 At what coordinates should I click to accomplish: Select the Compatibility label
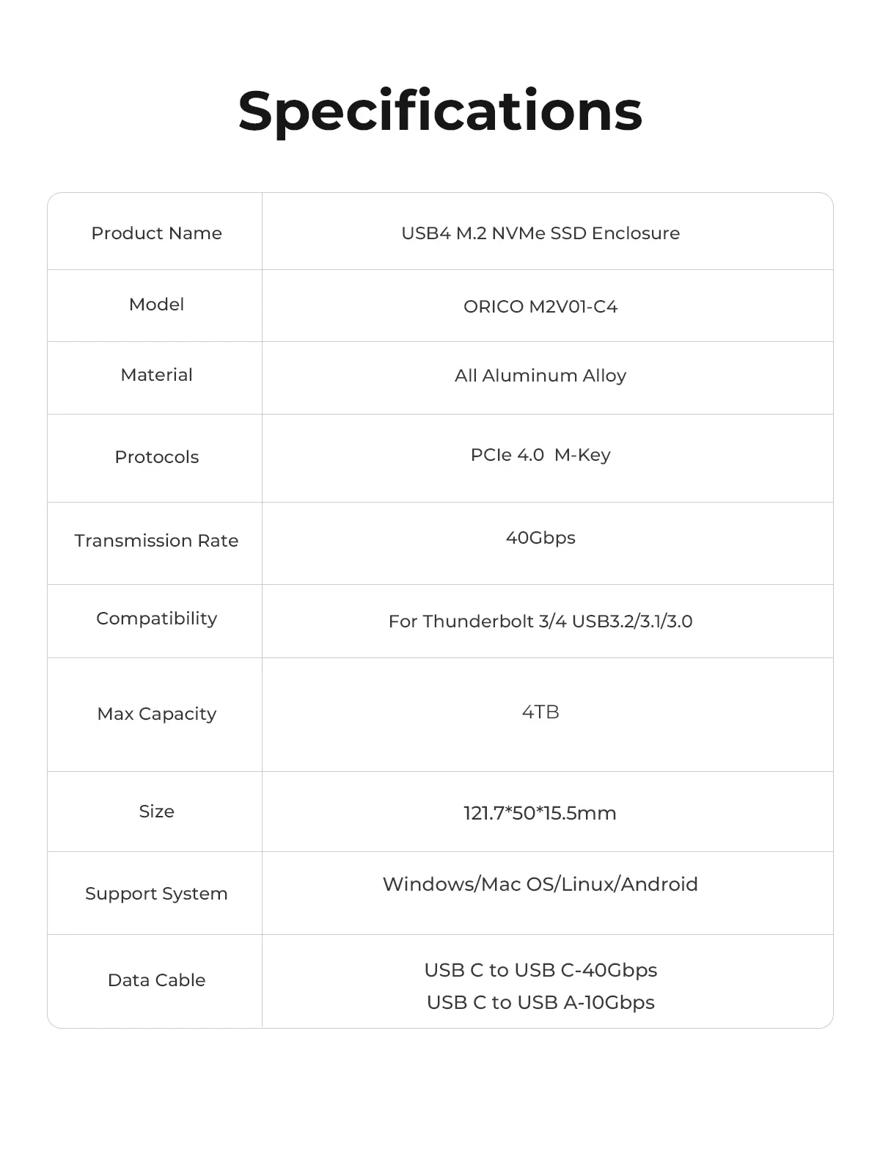coord(156,619)
